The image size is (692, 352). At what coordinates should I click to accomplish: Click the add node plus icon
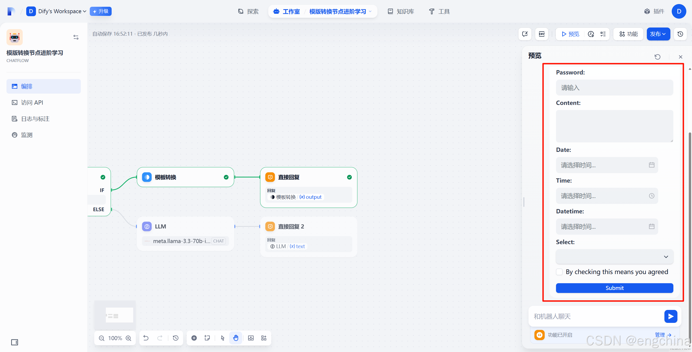click(194, 338)
